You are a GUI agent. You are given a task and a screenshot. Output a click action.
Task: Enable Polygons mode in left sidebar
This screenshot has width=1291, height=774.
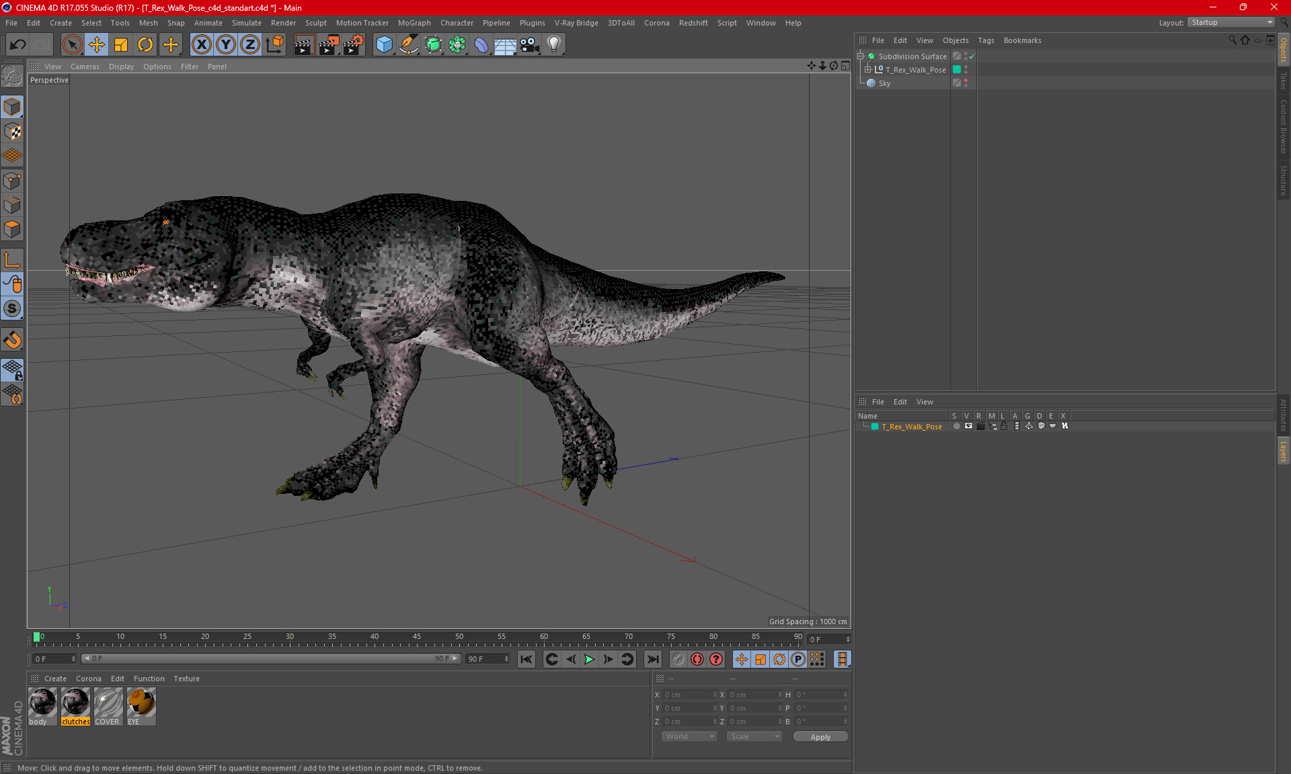click(x=12, y=229)
